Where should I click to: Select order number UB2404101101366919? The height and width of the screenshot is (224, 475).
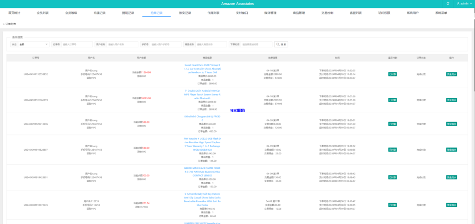click(x=36, y=100)
